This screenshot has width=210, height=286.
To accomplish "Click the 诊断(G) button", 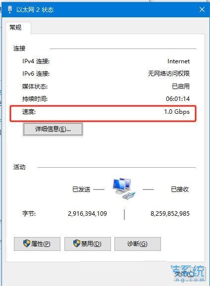I will coord(138,244).
